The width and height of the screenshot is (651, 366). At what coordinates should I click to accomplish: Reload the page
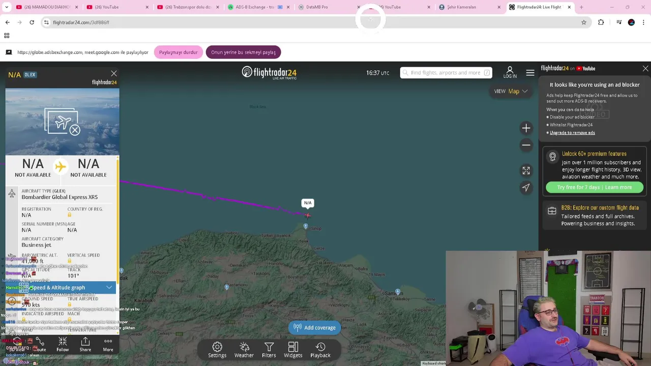(x=32, y=22)
